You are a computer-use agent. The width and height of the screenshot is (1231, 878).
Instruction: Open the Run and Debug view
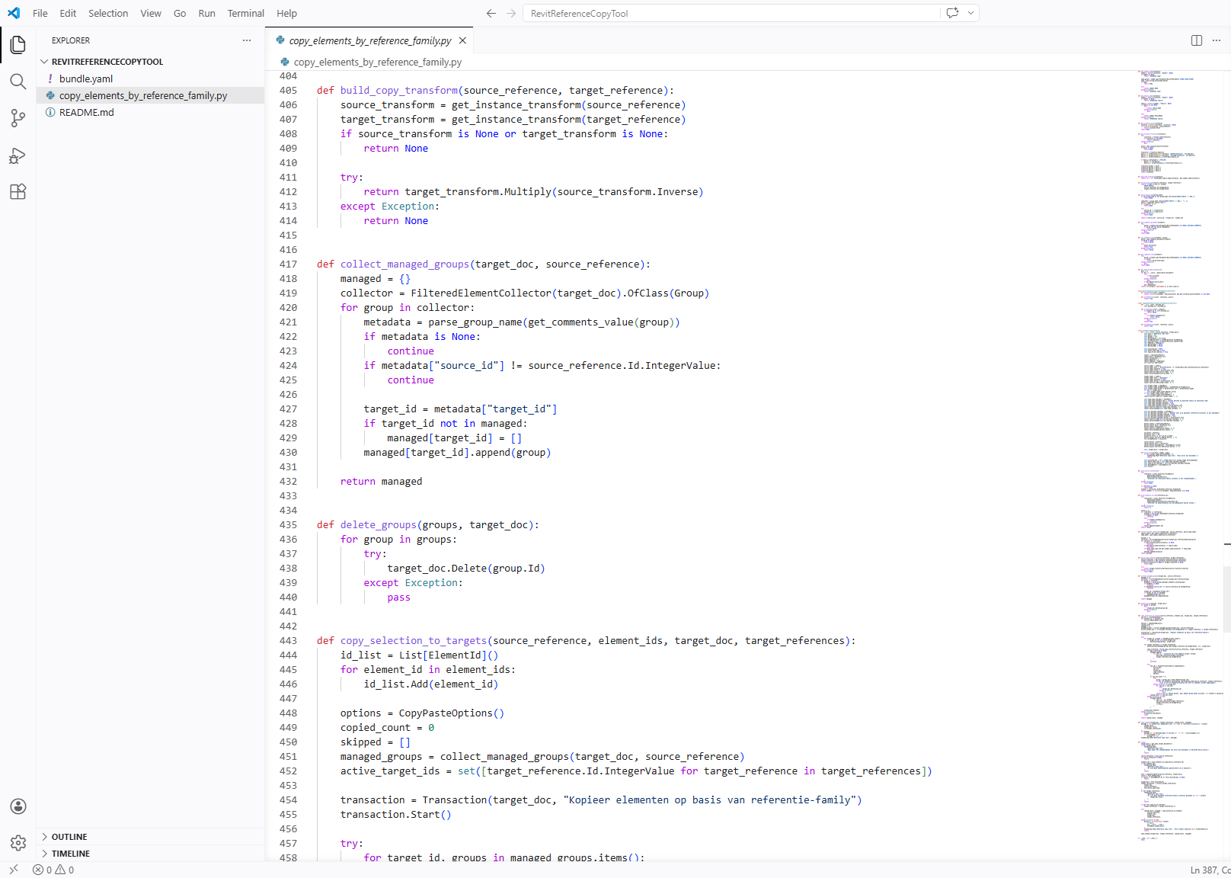click(x=18, y=155)
